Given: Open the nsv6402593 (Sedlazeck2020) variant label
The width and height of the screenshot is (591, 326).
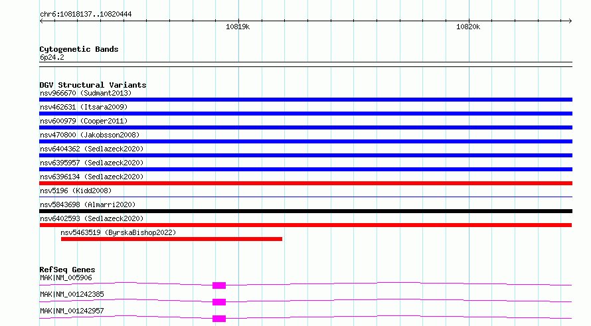Looking at the screenshot, I should [92, 218].
